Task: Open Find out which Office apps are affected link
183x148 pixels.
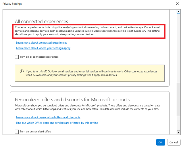Action: coord(57,123)
